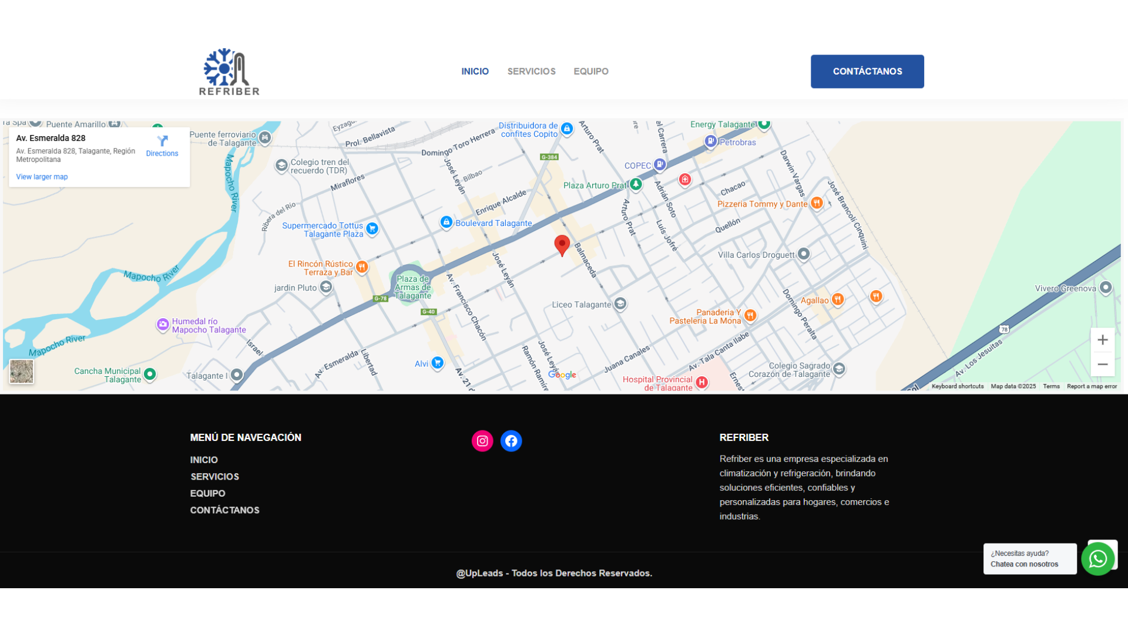Image resolution: width=1128 pixels, height=634 pixels.
Task: Zoom in on the map
Action: 1102,340
